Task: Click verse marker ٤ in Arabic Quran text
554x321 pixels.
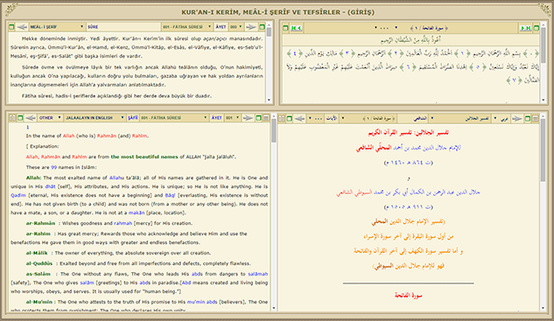Action: point(294,53)
